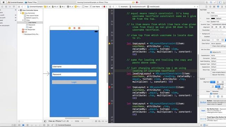This screenshot has height=127, width=226.
Task: Click the warning count in activity bar
Action: click(x=133, y=2)
